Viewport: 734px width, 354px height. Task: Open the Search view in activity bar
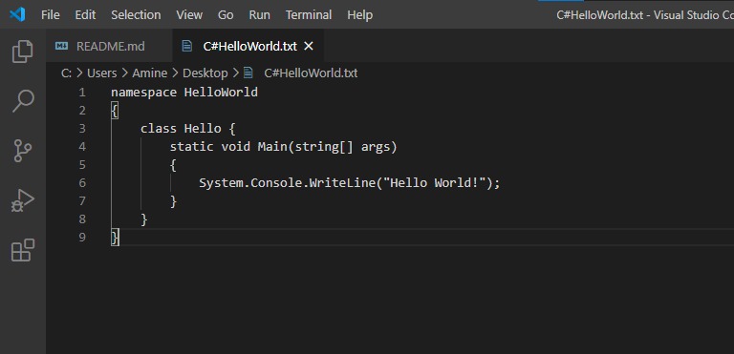(23, 101)
